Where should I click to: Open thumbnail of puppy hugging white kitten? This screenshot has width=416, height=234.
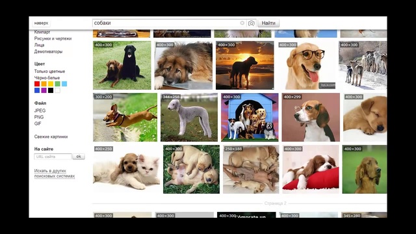click(126, 169)
